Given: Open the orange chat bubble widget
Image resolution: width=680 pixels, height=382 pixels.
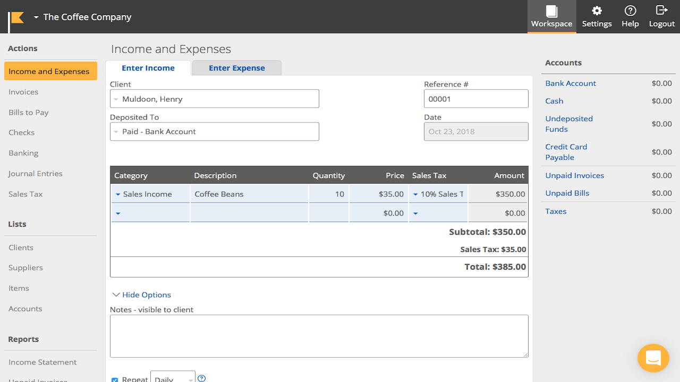Looking at the screenshot, I should 653,358.
